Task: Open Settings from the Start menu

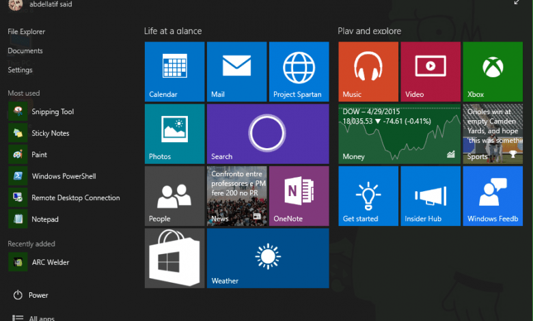Action: [20, 70]
